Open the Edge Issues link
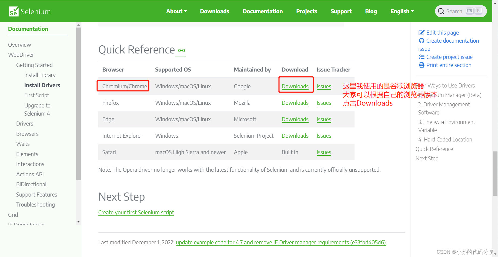This screenshot has width=498, height=257. tap(324, 119)
